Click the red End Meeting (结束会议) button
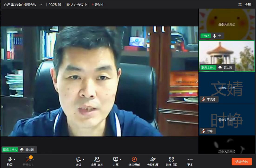The image size is (256, 168). tap(242, 162)
